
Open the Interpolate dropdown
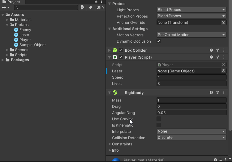(192, 131)
